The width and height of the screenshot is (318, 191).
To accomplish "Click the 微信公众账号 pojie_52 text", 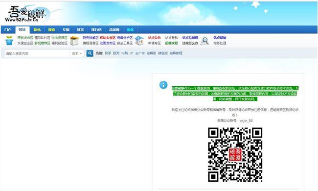I will pos(235,120).
